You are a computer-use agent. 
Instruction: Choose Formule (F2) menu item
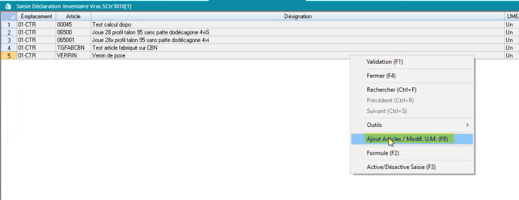pyautogui.click(x=383, y=153)
